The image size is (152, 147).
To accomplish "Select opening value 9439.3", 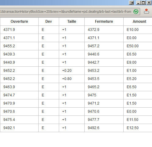I will tap(9, 54).
